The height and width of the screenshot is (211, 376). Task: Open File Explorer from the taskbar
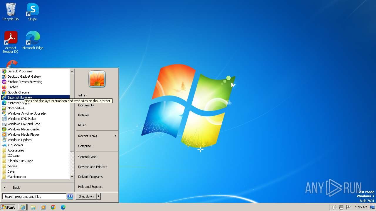(x=33, y=207)
